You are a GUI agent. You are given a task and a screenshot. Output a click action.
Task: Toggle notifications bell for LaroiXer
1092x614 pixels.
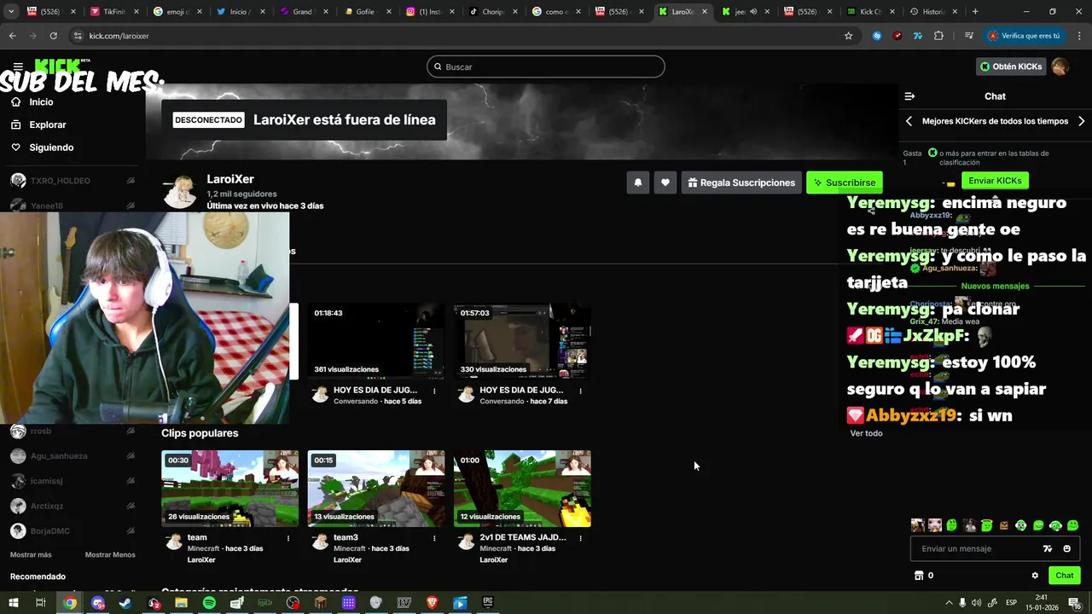click(x=637, y=182)
